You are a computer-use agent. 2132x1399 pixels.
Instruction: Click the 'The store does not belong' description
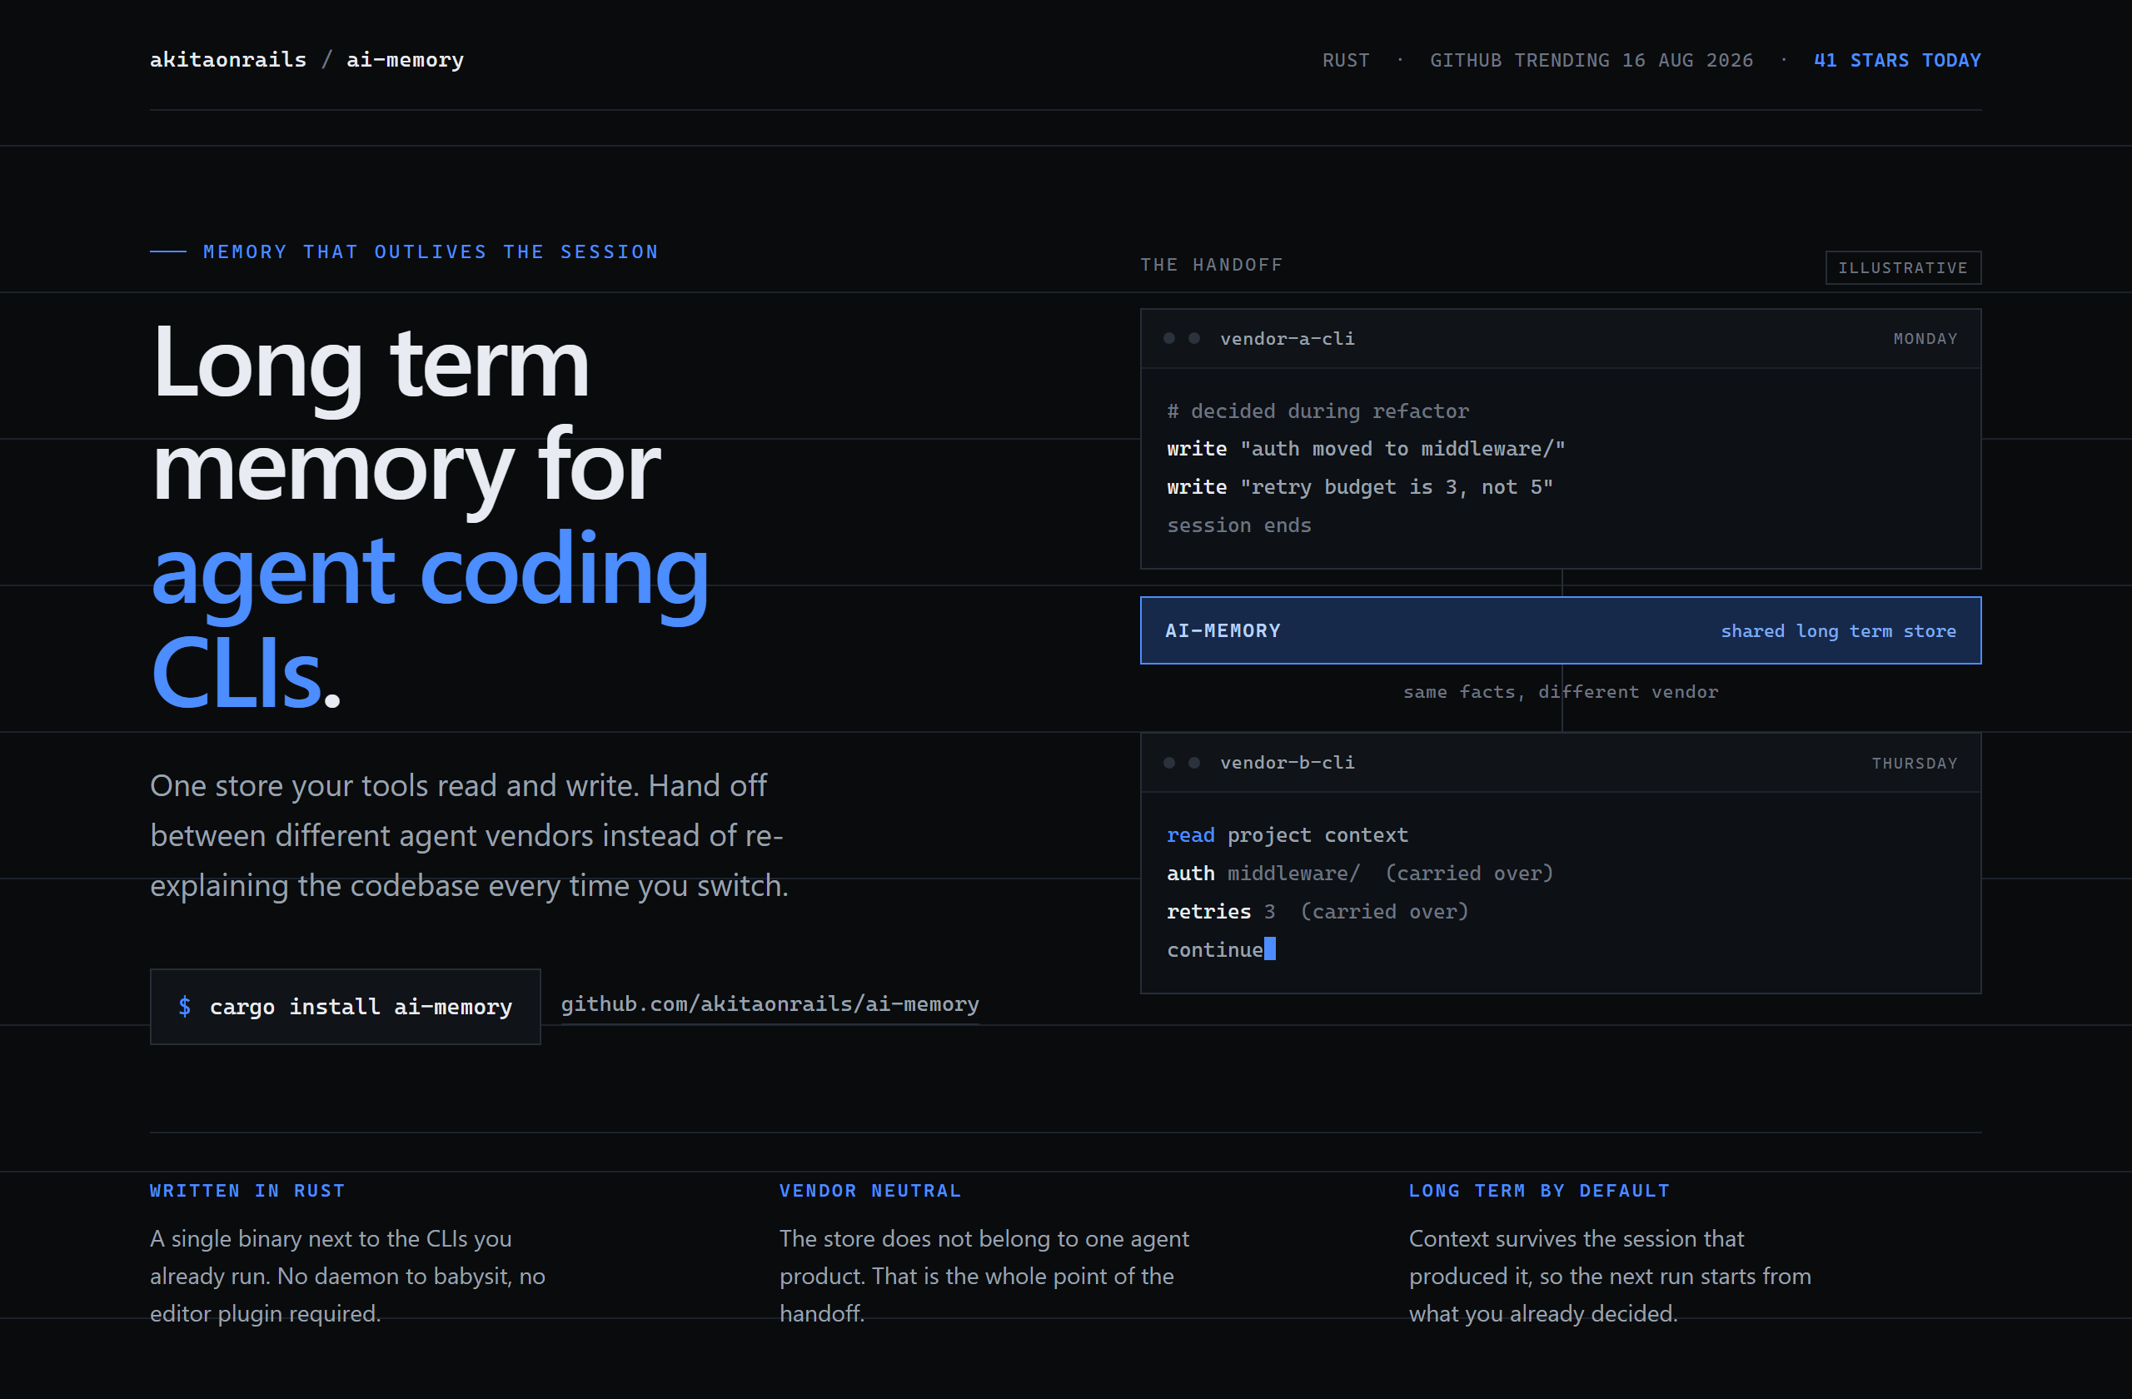coord(984,1276)
